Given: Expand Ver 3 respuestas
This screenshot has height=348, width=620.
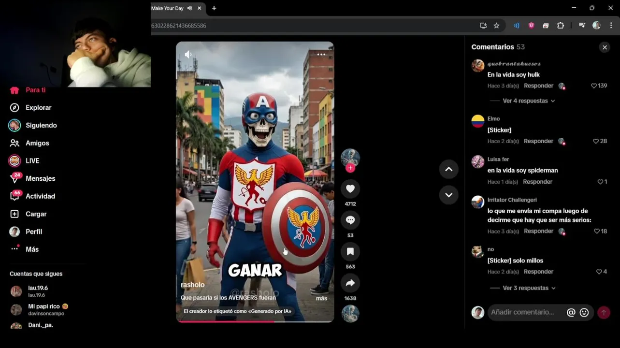Looking at the screenshot, I should [x=529, y=288].
